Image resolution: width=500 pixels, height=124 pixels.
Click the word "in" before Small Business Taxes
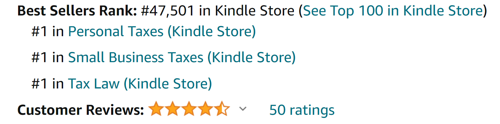click(58, 58)
